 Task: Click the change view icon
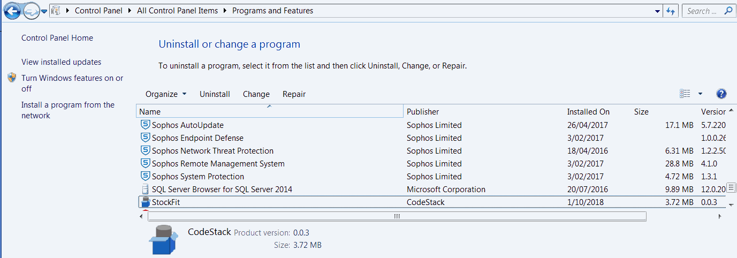tap(685, 94)
